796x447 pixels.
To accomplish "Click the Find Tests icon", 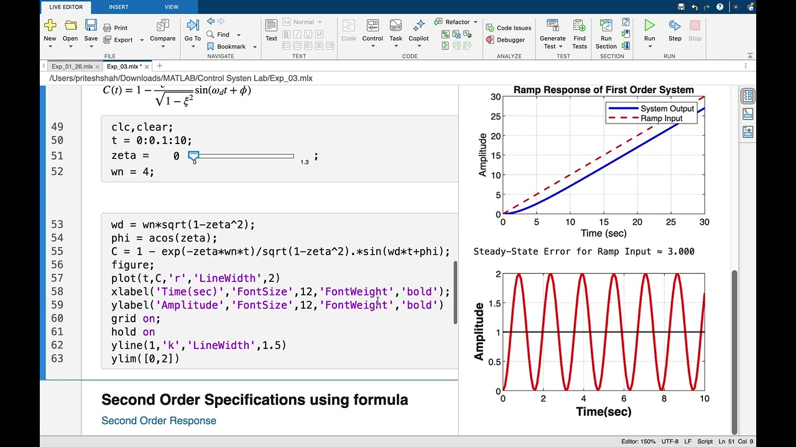I will [x=580, y=25].
